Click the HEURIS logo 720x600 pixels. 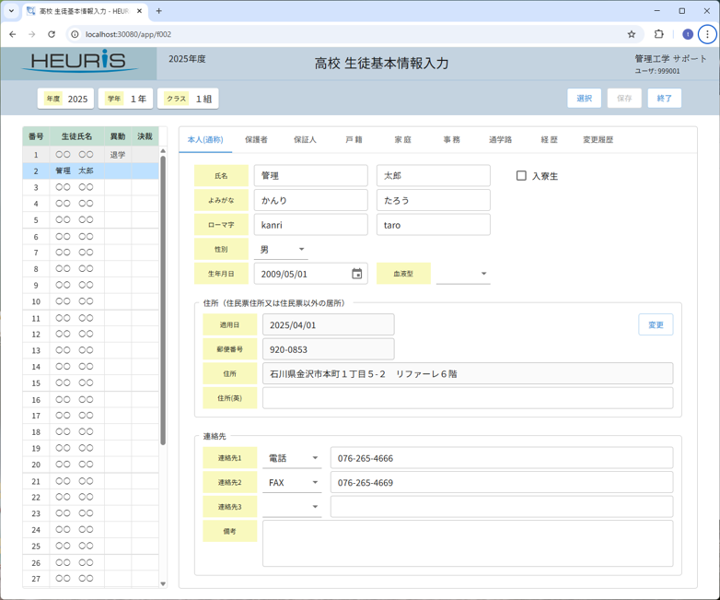[x=80, y=62]
